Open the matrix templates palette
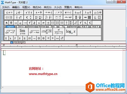127x94 pixels. pyautogui.click(x=88, y=17)
